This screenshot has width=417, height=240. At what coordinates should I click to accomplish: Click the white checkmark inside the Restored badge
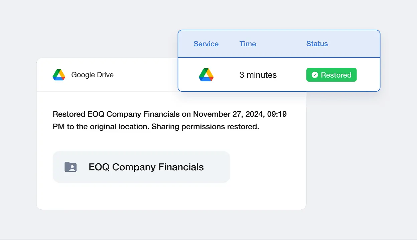pos(314,75)
